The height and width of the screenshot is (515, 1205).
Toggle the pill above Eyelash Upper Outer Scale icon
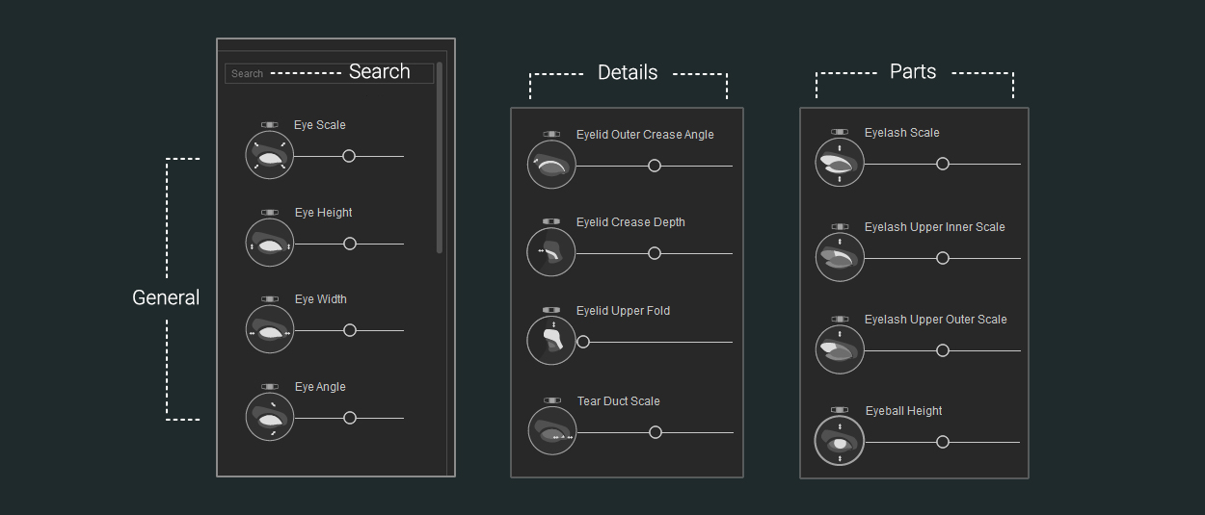click(840, 320)
